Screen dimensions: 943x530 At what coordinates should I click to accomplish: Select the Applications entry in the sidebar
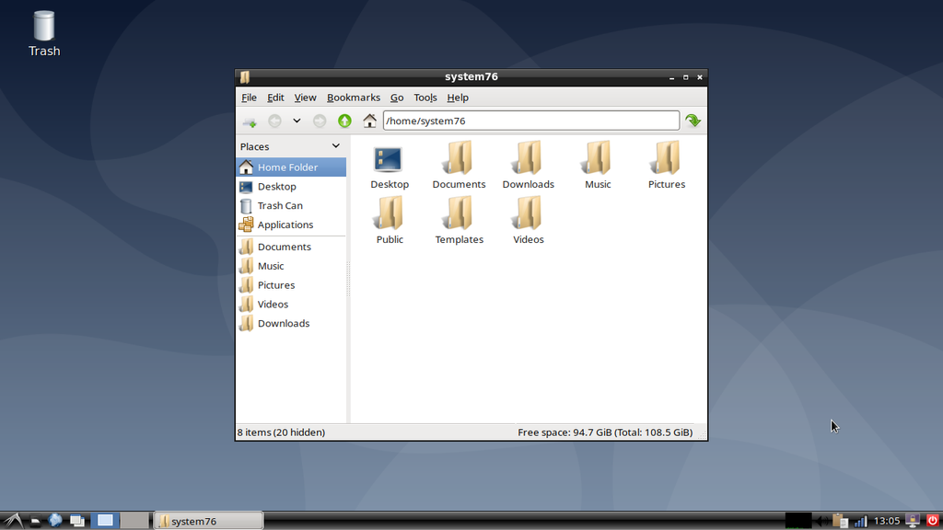click(285, 225)
